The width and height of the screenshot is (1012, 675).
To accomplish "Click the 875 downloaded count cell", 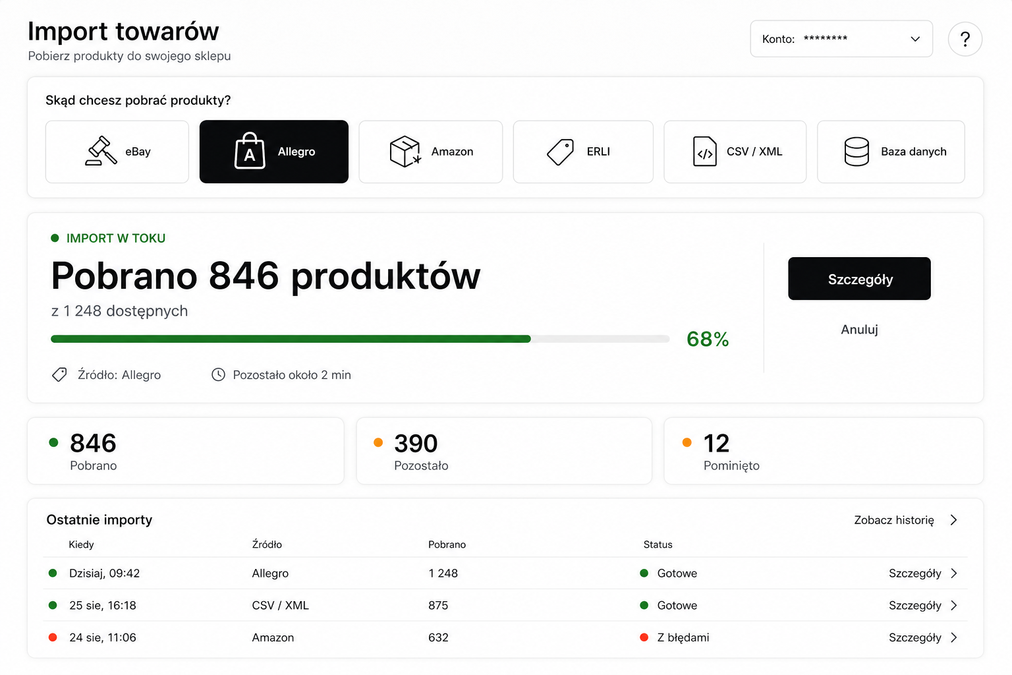I will (x=438, y=605).
